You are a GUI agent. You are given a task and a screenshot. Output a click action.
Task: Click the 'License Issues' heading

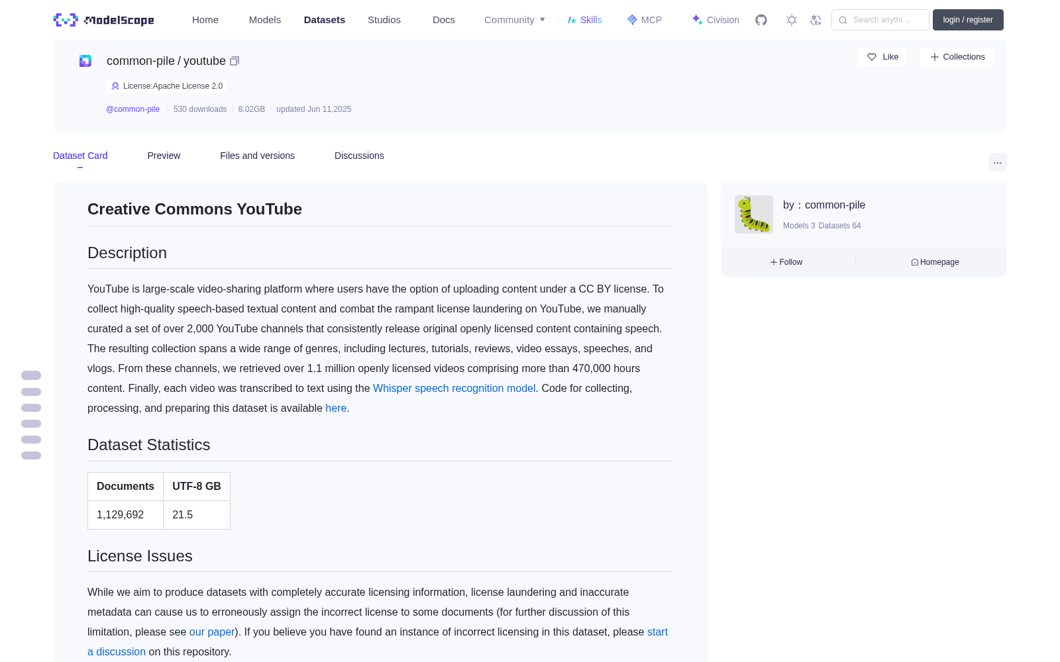(x=140, y=556)
